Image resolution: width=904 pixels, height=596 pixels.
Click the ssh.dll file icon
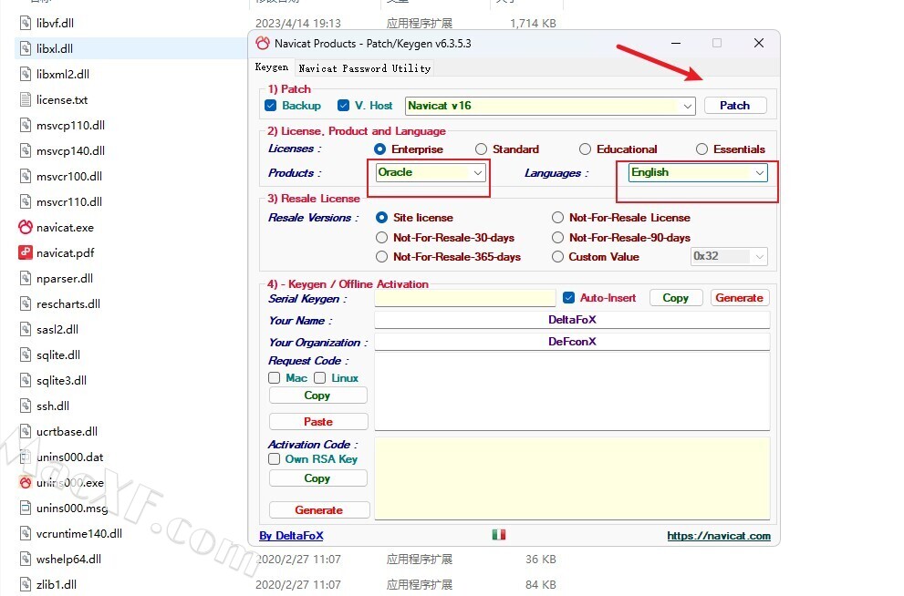[26, 406]
